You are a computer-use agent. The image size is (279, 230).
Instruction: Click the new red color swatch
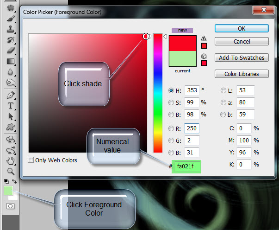[183, 43]
